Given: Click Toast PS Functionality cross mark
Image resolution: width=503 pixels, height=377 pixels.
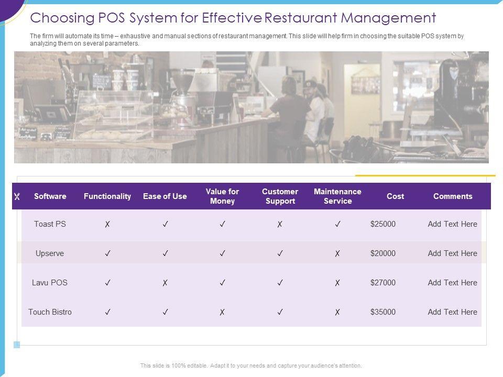Looking at the screenshot, I should click(107, 224).
